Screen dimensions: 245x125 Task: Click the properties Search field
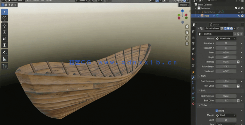[218, 25]
